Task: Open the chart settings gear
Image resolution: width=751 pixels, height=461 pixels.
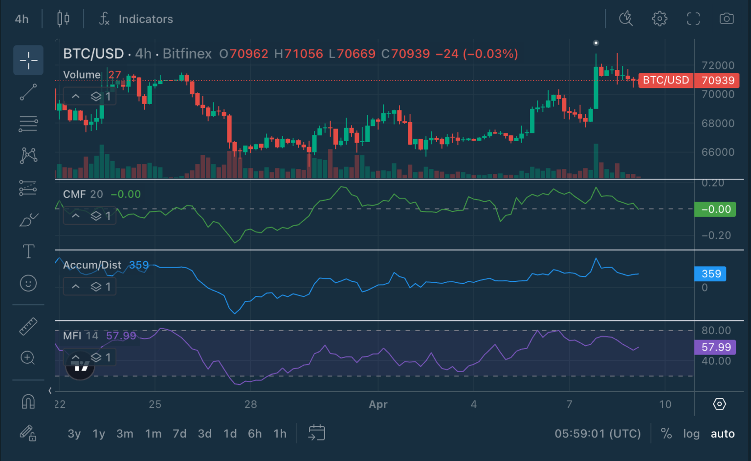Action: pyautogui.click(x=659, y=19)
